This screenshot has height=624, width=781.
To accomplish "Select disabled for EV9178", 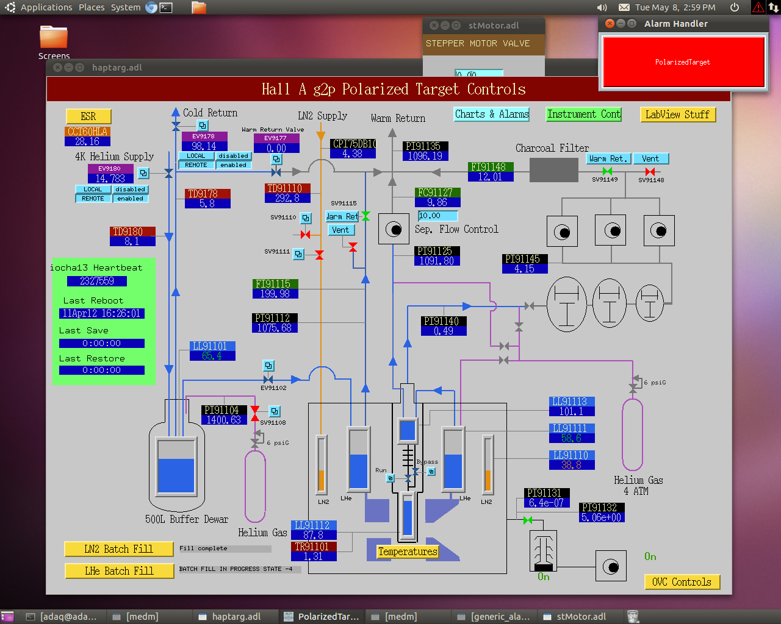I will pos(233,156).
